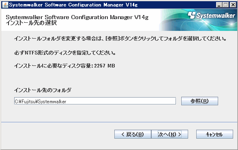Open folder browser with 参照(R) button
This screenshot has width=238, height=150.
coord(199,101)
